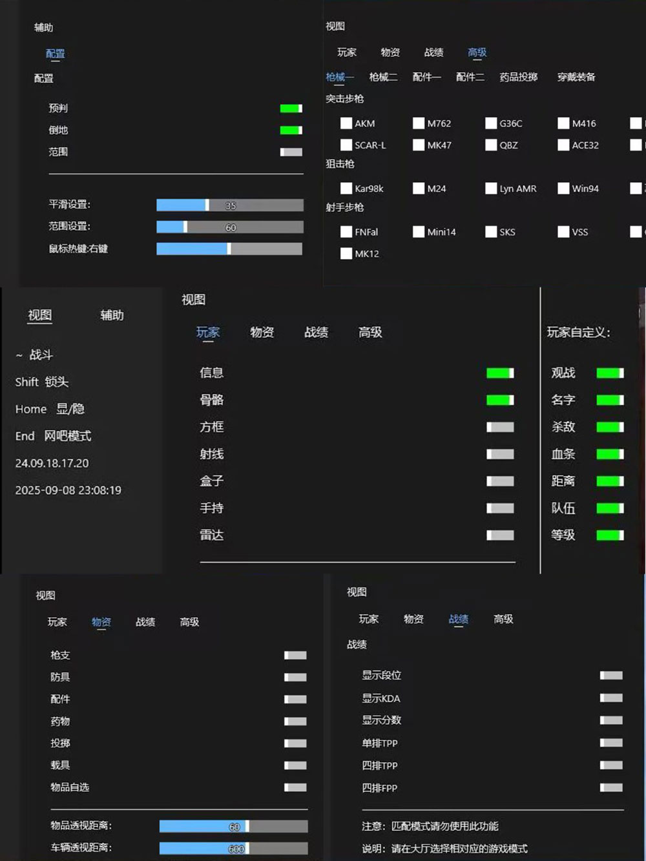Turn on the 雷达 radar toggle

click(500, 535)
